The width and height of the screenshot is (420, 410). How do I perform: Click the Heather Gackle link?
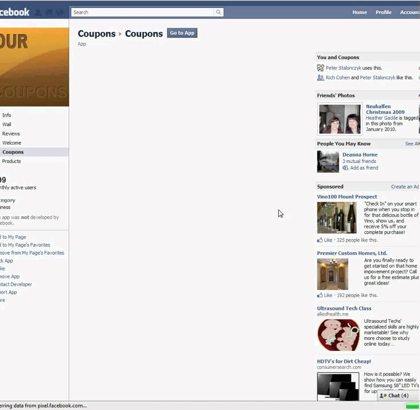click(381, 118)
